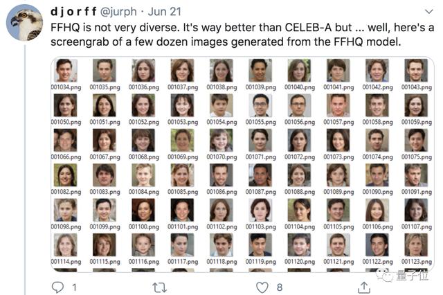Open the djorff display name link
Image resolution: width=443 pixels, height=295 pixels.
[73, 12]
